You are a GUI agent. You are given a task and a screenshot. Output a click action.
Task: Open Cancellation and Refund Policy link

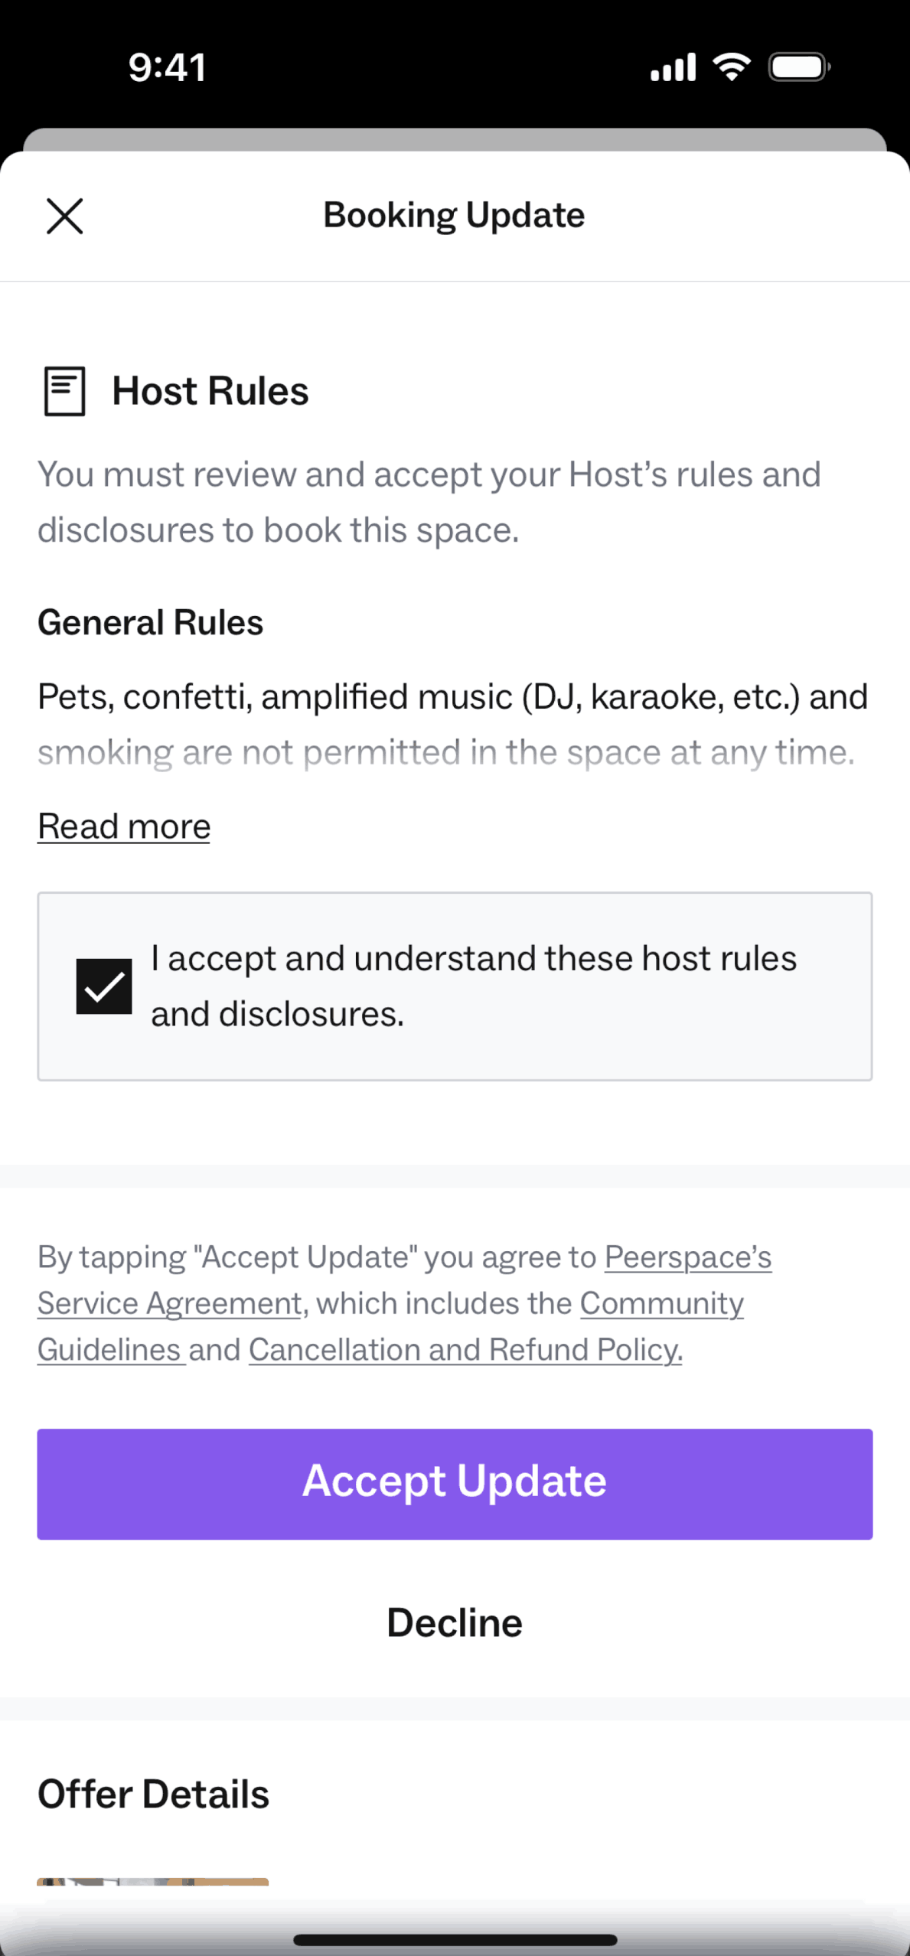(465, 1350)
